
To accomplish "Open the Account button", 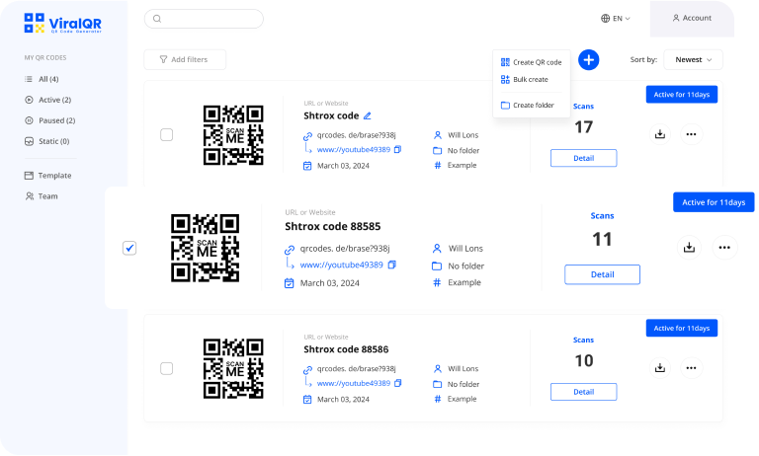I will pyautogui.click(x=692, y=19).
